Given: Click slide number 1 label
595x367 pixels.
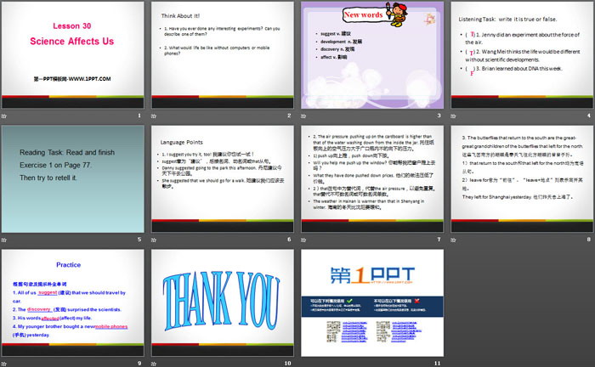Looking at the screenshot, I should [x=139, y=116].
